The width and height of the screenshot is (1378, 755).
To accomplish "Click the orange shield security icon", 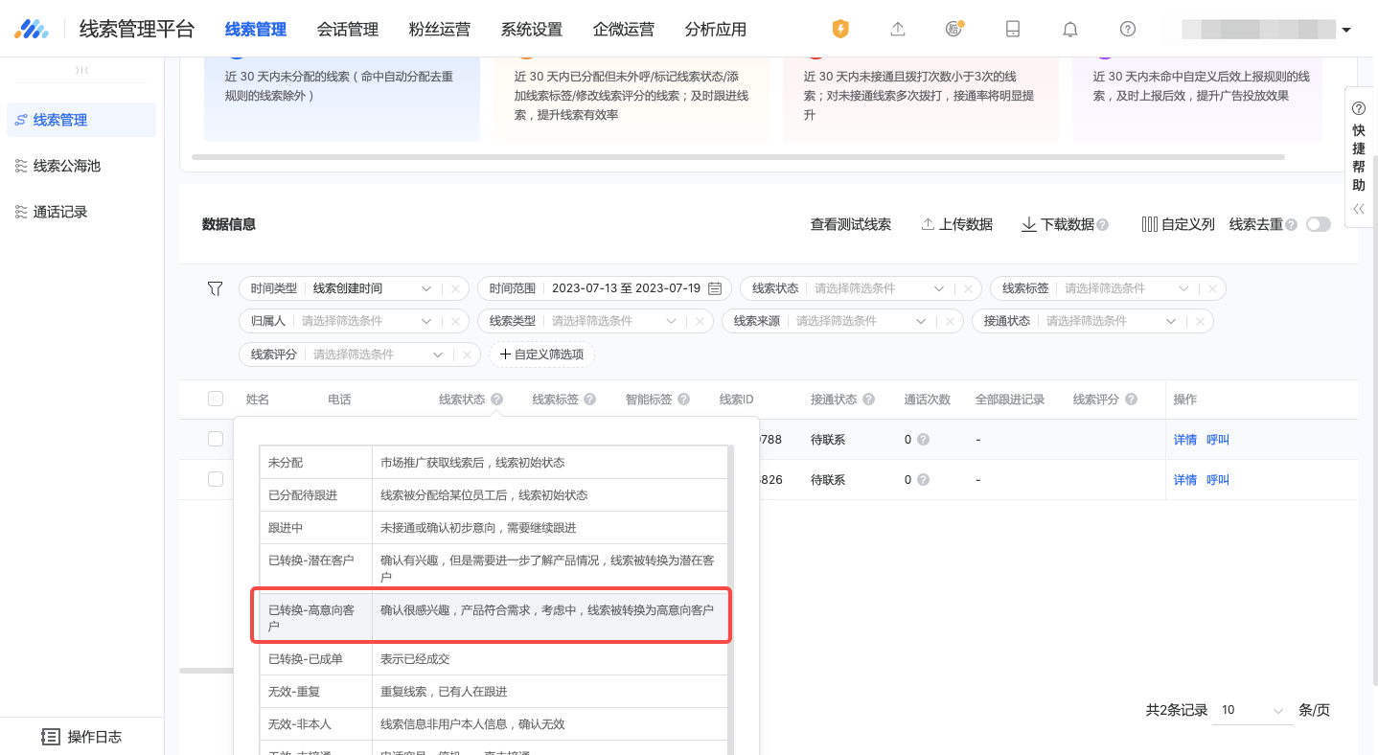I will click(x=840, y=30).
